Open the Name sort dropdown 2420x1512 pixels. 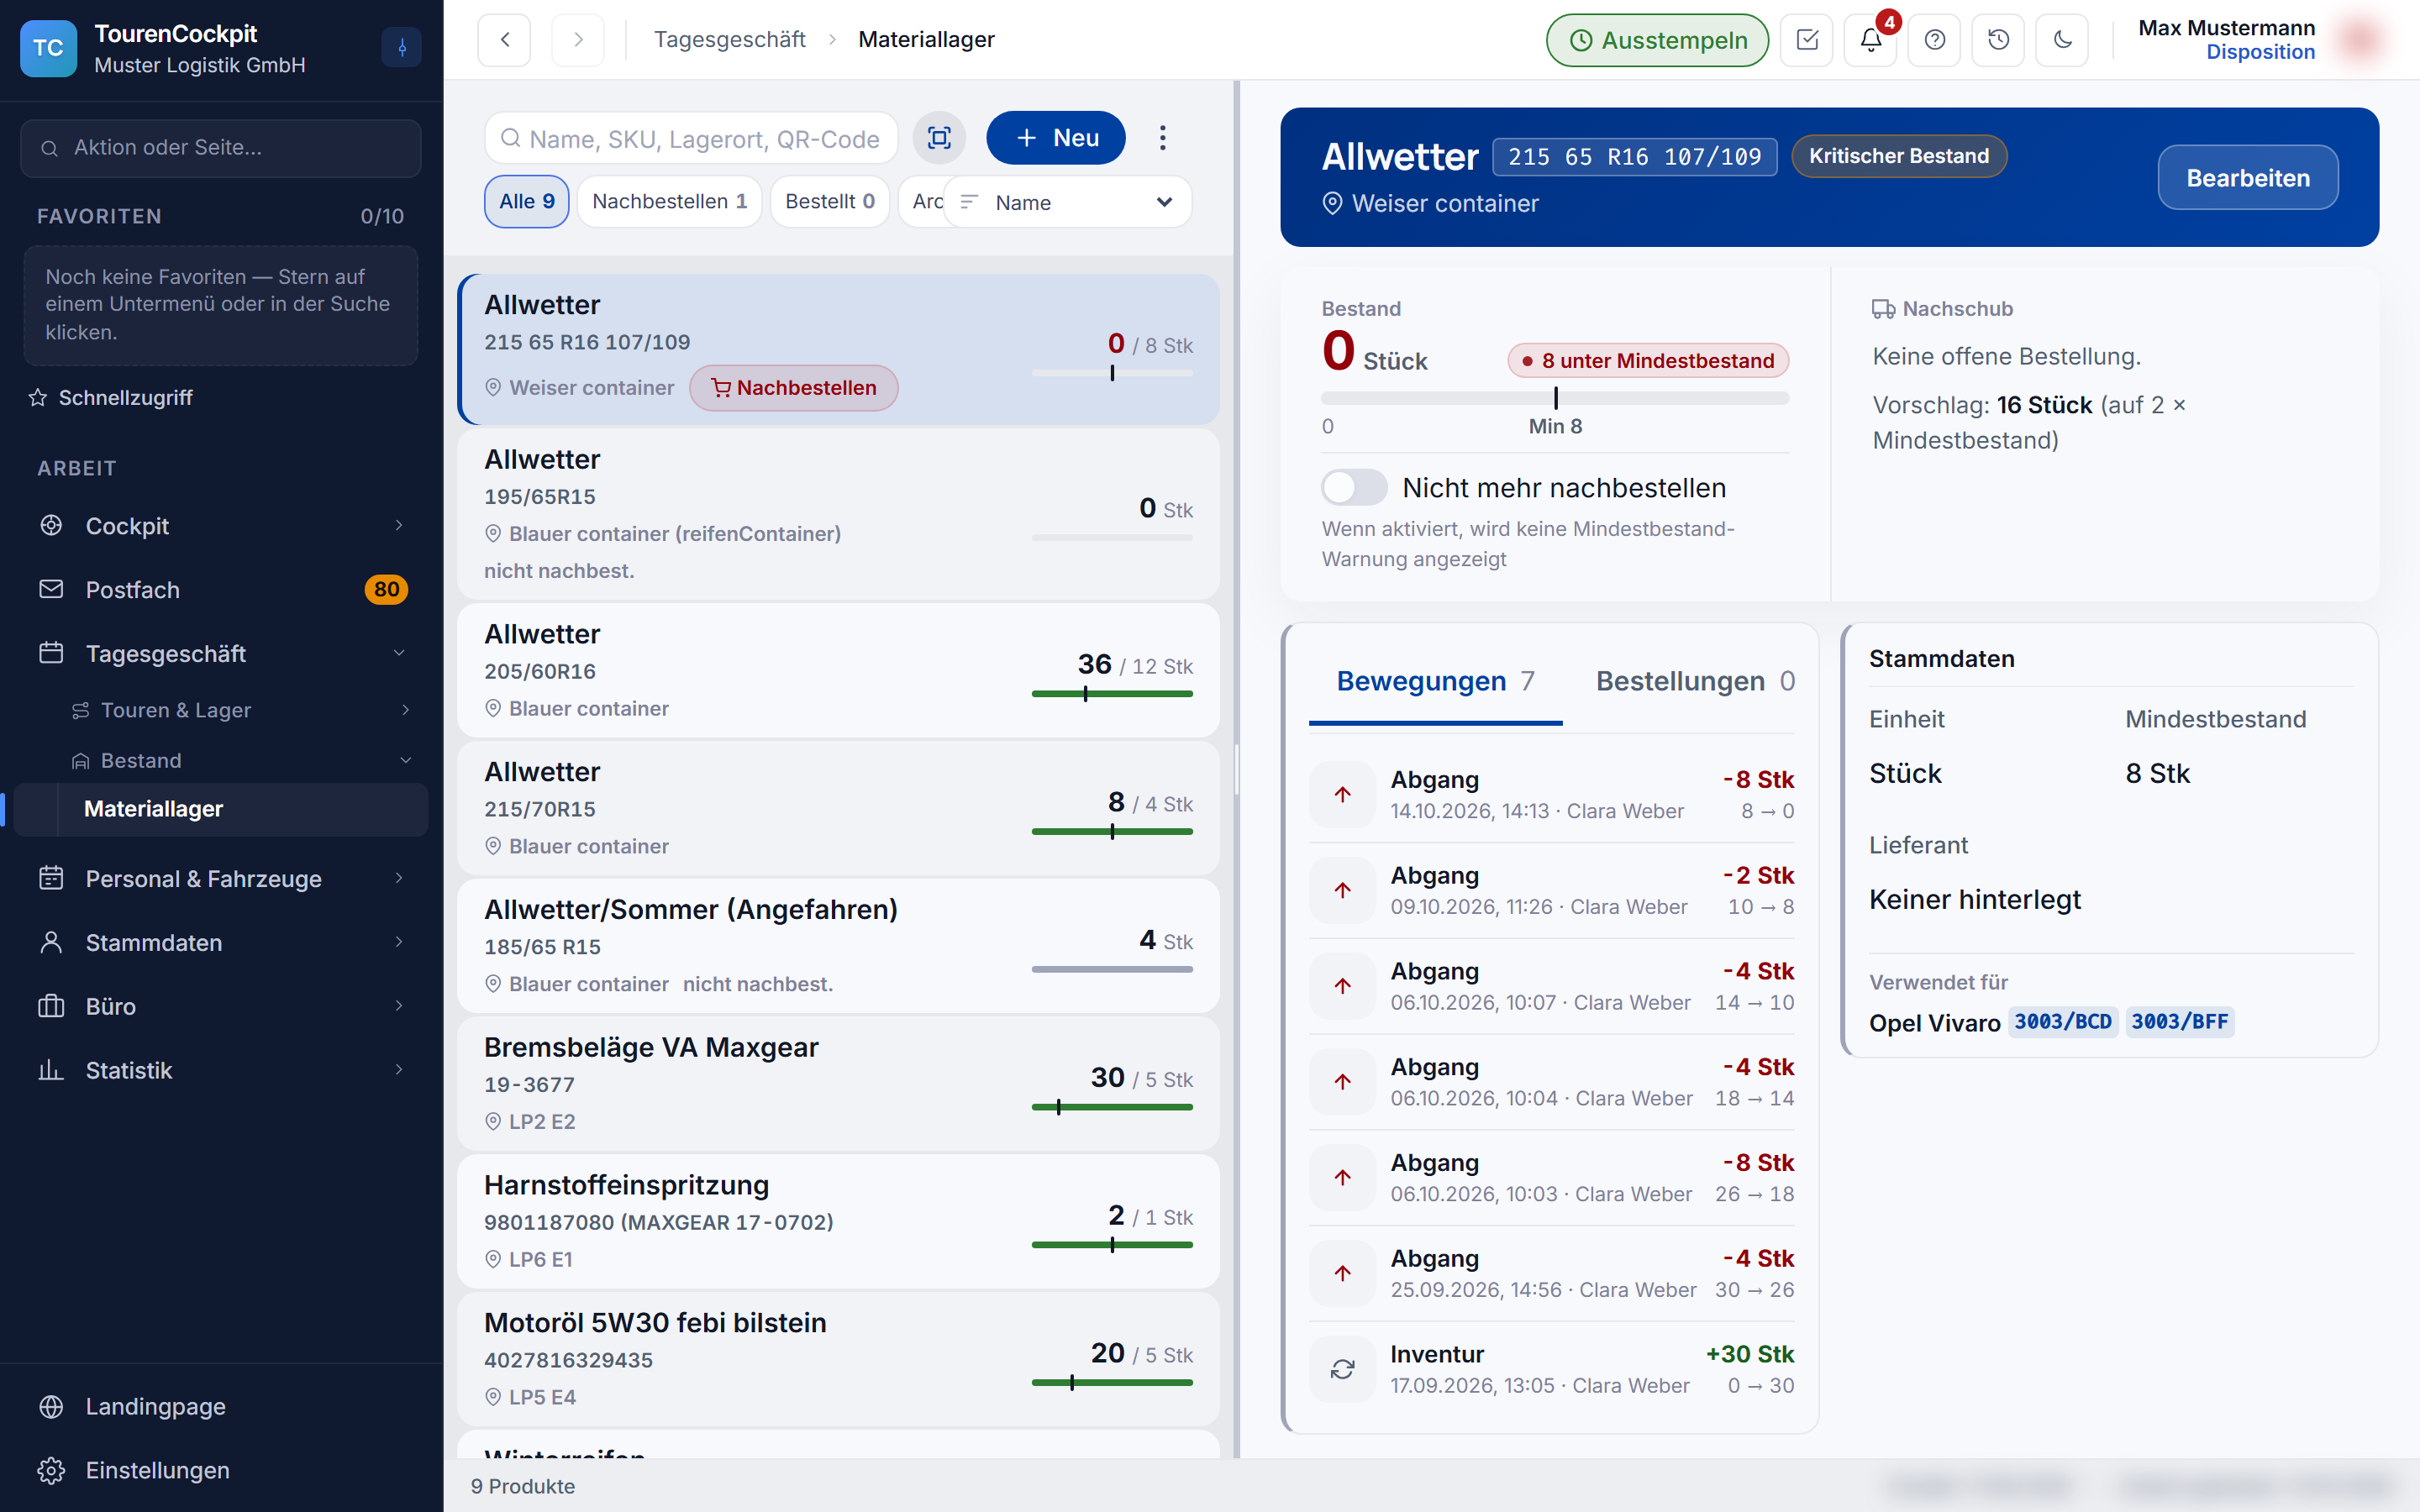tap(1067, 202)
